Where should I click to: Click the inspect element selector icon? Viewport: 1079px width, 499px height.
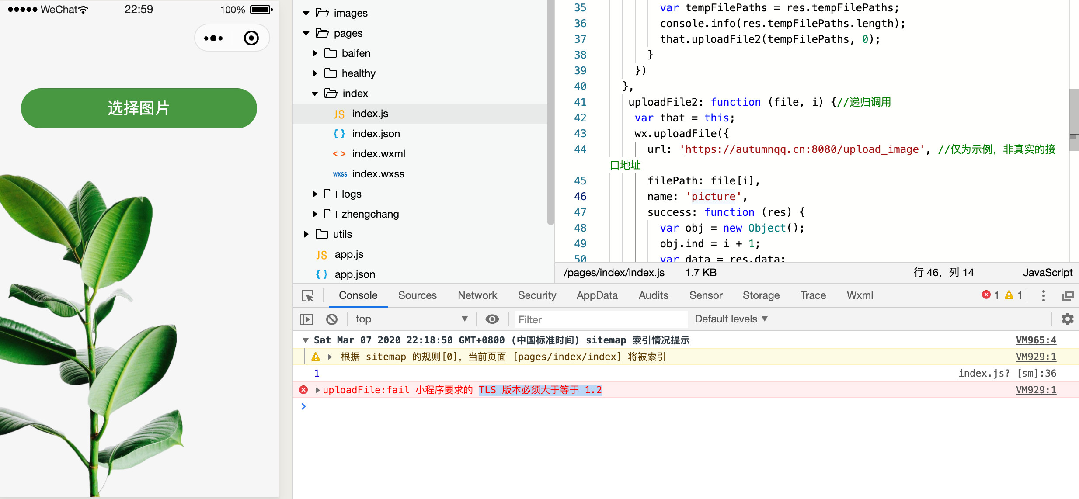click(x=307, y=296)
